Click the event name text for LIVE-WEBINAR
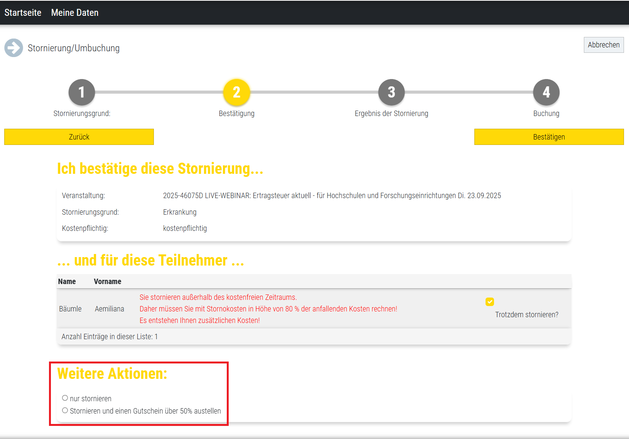This screenshot has width=629, height=439. pyautogui.click(x=332, y=195)
